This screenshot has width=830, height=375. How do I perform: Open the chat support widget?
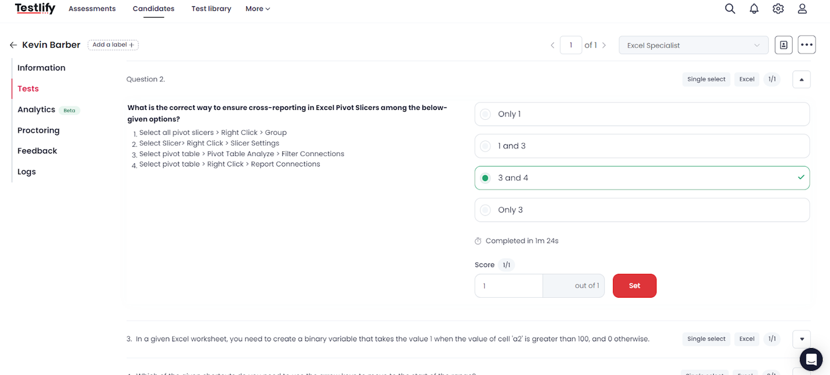coord(811,359)
